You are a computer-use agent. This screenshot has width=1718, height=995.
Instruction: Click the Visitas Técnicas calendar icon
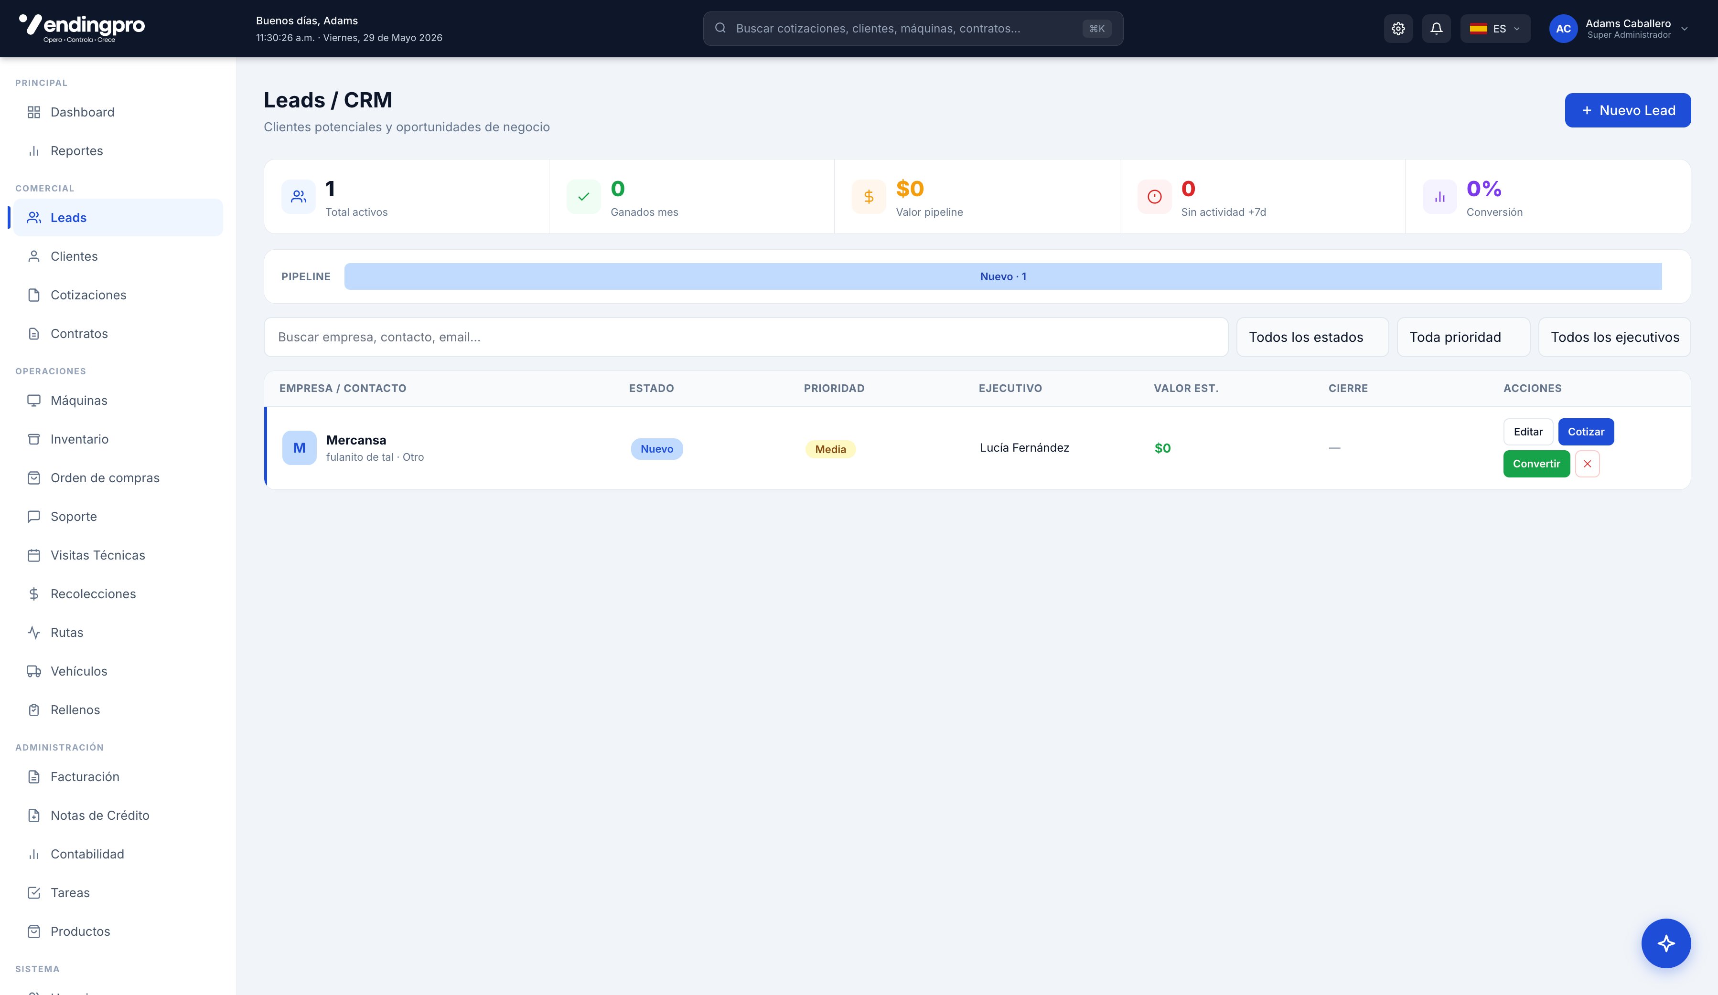(33, 555)
